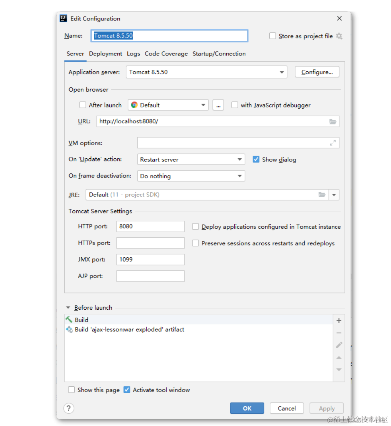This screenshot has width=391, height=426.
Task: Click the OK button
Action: pyautogui.click(x=247, y=408)
